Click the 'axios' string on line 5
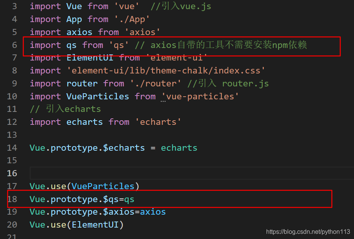Image resolution: width=354 pixels, height=239 pixels. pos(142,32)
